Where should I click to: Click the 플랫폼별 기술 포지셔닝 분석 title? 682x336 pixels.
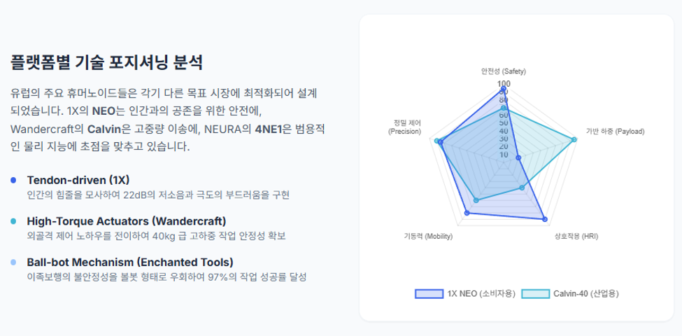click(x=106, y=63)
